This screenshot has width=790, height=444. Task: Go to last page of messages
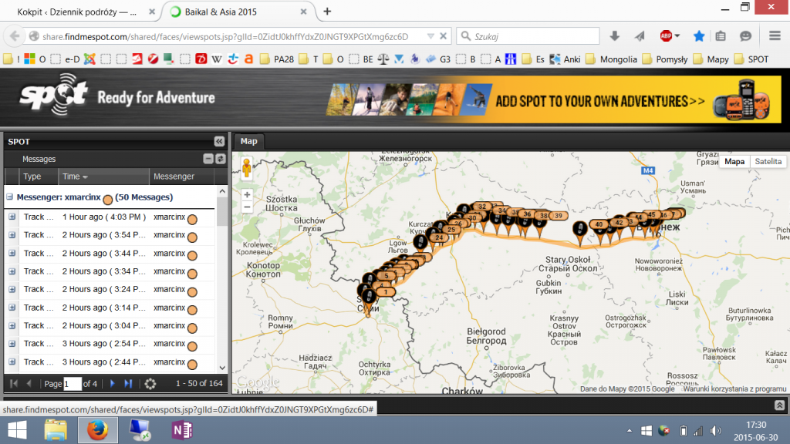pos(128,384)
